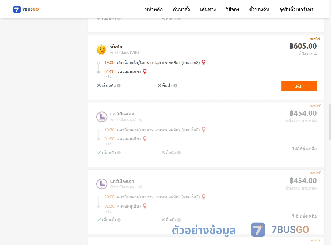Open the 7BUSGO logo home link
Image resolution: width=331 pixels, height=245 pixels.
point(26,9)
